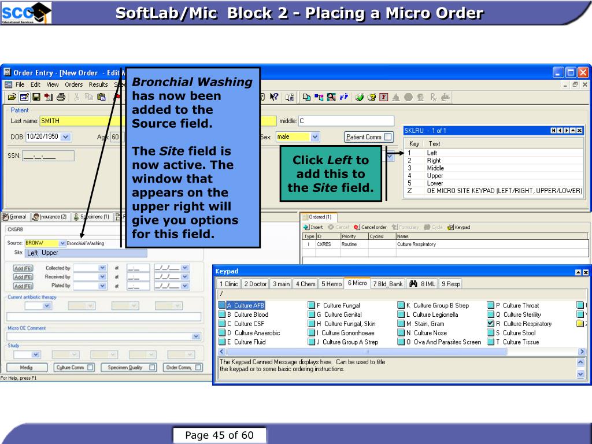The width and height of the screenshot is (592, 444).
Task: Open the Orders menu
Action: pos(73,84)
